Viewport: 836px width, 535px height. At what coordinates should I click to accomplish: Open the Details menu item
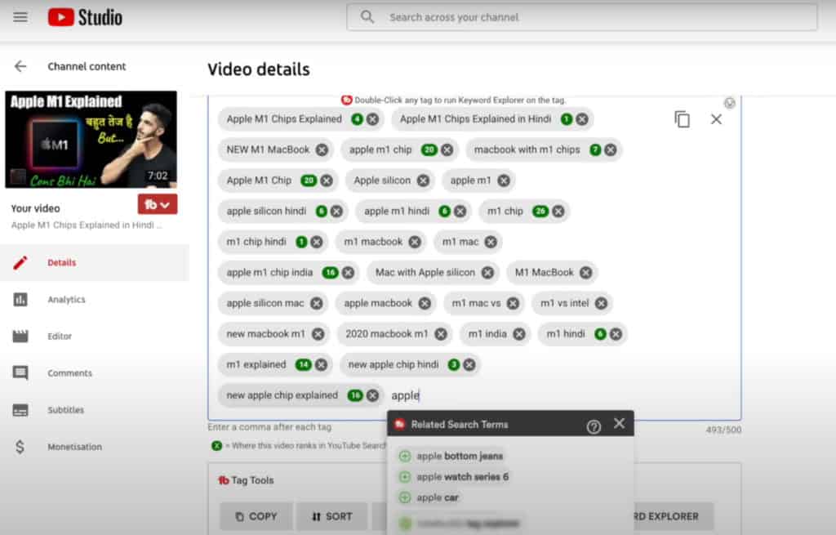click(x=95, y=262)
